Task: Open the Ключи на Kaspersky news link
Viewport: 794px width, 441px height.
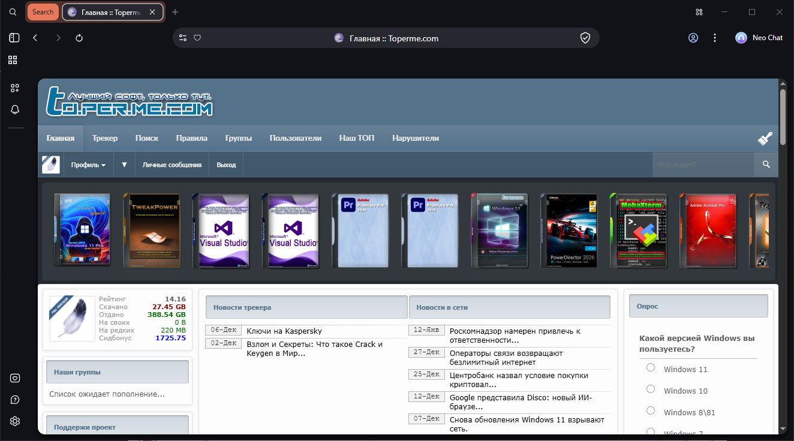Action: point(284,331)
